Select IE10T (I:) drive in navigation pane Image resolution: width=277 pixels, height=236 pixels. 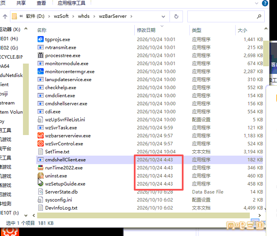click(9, 213)
